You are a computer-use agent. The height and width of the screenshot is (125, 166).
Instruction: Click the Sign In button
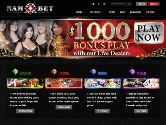pos(141,4)
